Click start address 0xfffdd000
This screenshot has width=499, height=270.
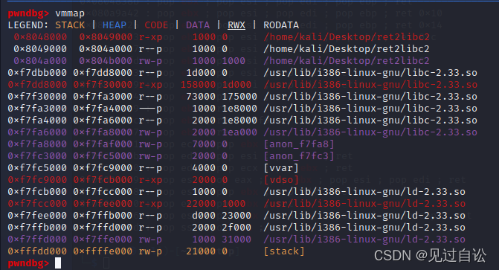tap(37, 251)
